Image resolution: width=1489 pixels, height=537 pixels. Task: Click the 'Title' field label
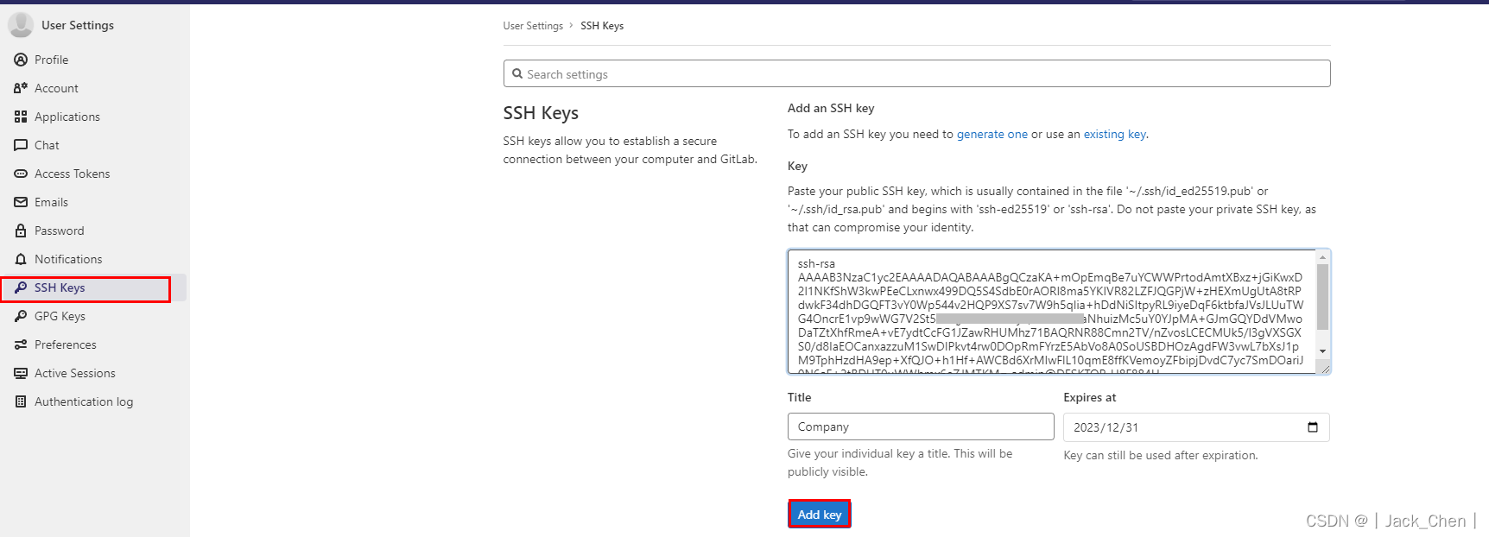click(x=799, y=397)
